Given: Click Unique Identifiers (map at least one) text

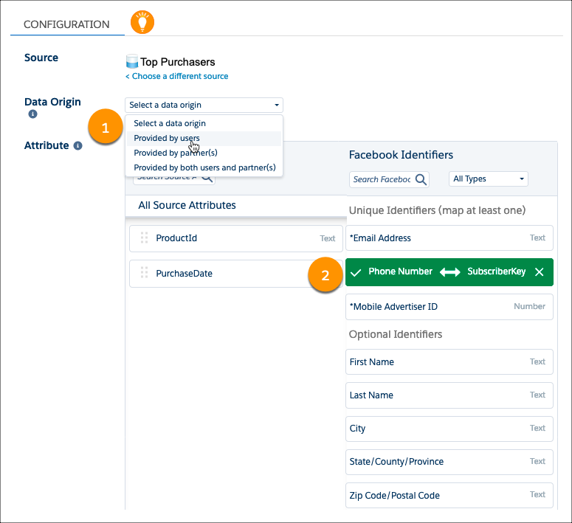Looking at the screenshot, I should (x=437, y=210).
